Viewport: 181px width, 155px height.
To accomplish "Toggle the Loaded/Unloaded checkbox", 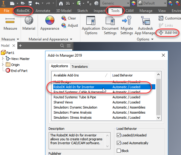I will click(119, 136).
